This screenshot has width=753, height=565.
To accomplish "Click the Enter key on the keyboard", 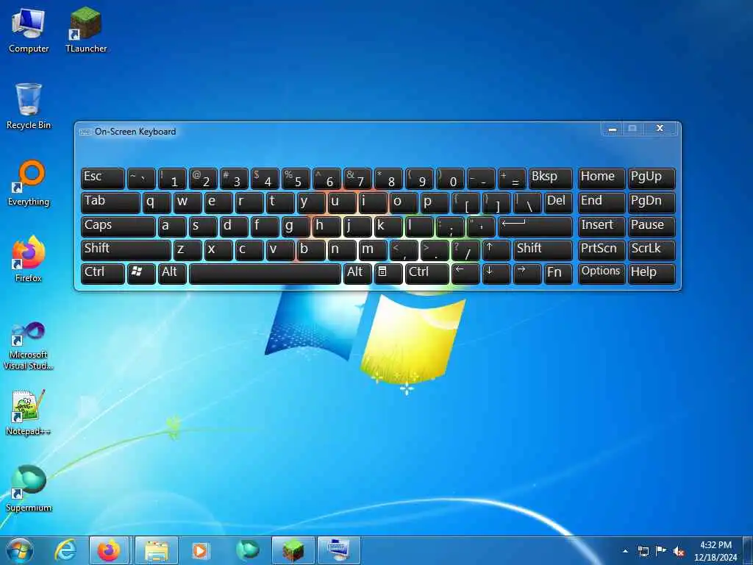I will coord(535,227).
